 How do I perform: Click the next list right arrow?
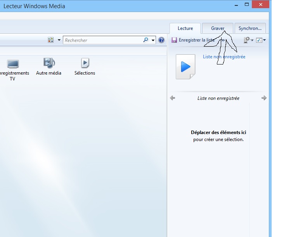[264, 98]
